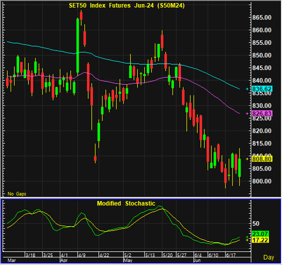Select the 3/18 date marker
Screen dimensions: 282x265
[x=30, y=255]
